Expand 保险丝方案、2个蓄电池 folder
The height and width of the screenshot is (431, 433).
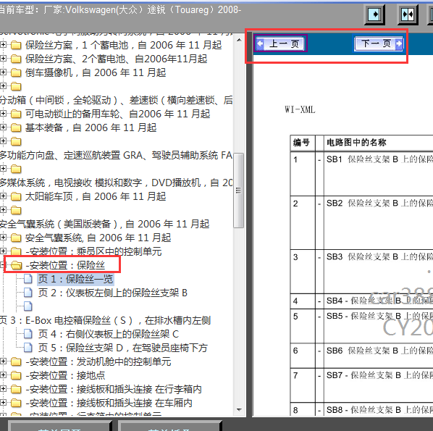[x=3, y=58]
